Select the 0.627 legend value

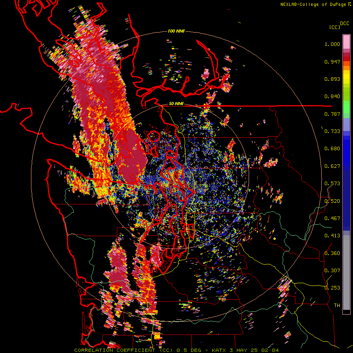[x=332, y=166]
